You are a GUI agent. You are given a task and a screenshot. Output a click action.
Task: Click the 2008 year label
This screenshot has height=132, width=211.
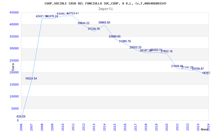click(42, 127)
